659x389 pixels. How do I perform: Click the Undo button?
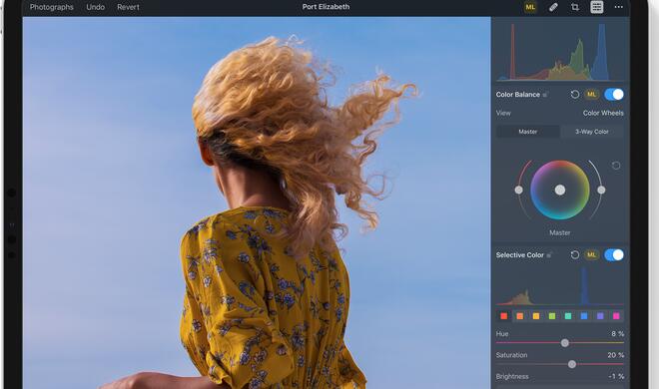click(96, 7)
